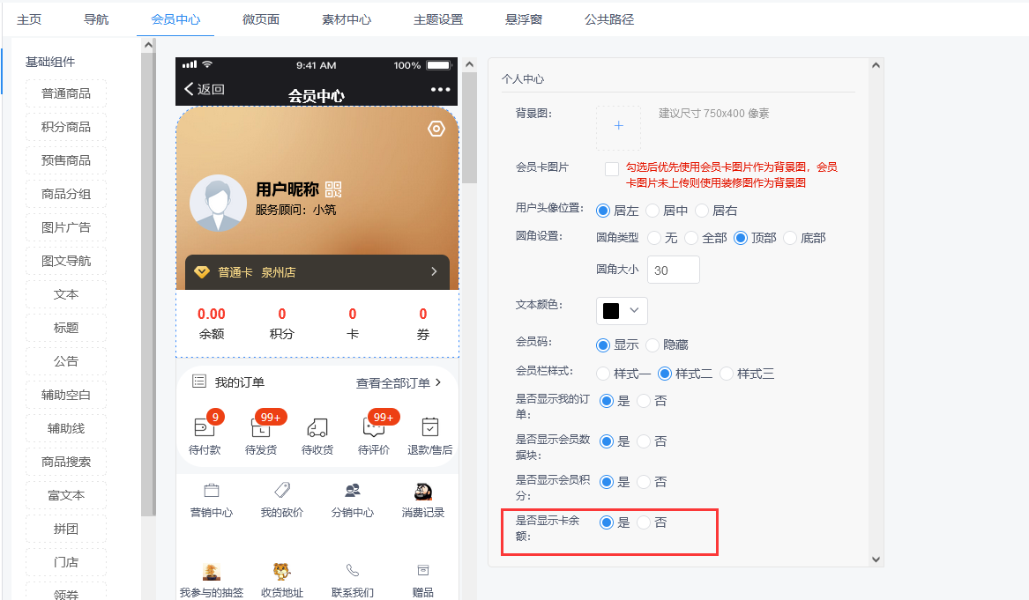The image size is (1029, 600).
Task: Click the 我的订单 list icon
Action: 199,381
